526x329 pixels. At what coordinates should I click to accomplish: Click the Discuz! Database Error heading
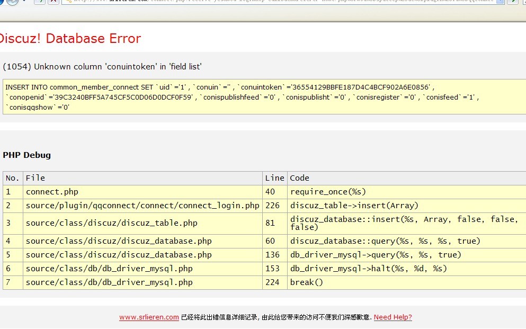[x=69, y=39]
